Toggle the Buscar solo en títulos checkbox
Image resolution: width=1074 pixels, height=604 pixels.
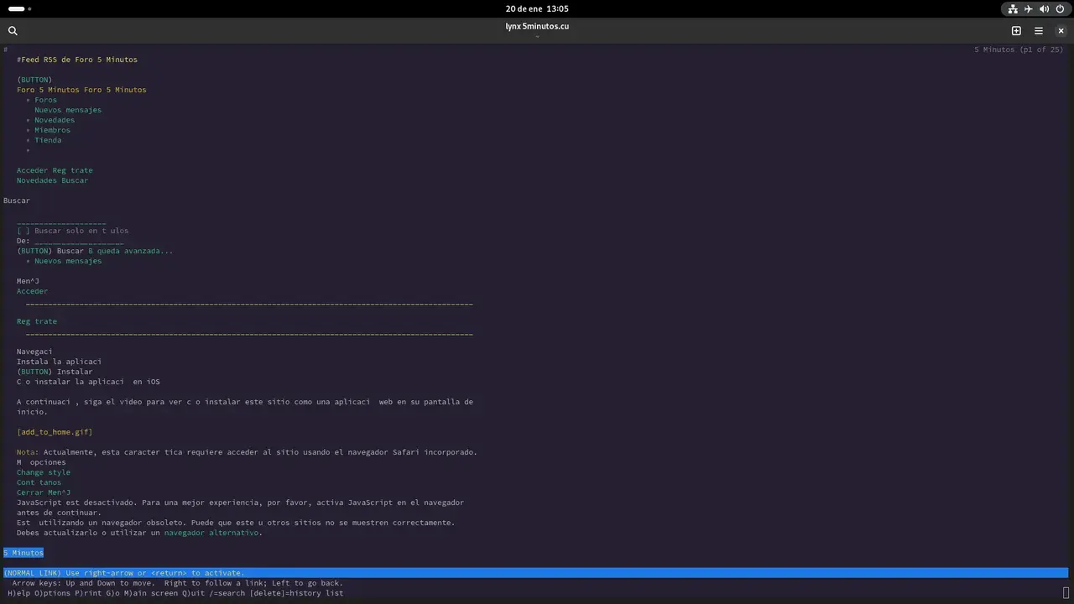23,231
